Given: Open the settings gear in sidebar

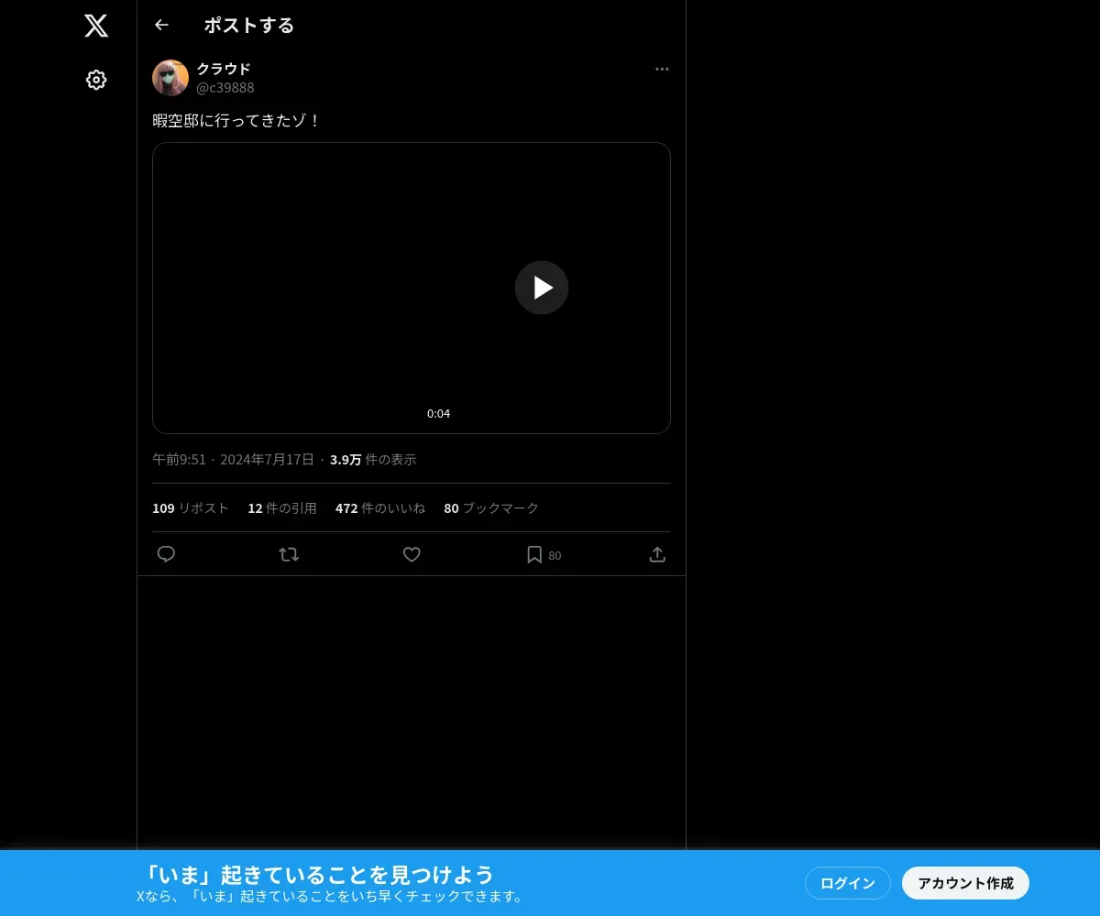Looking at the screenshot, I should [x=96, y=80].
